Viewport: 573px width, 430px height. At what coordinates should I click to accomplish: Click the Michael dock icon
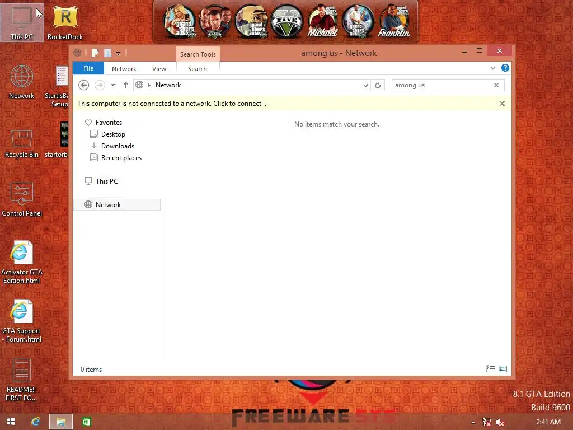click(322, 21)
